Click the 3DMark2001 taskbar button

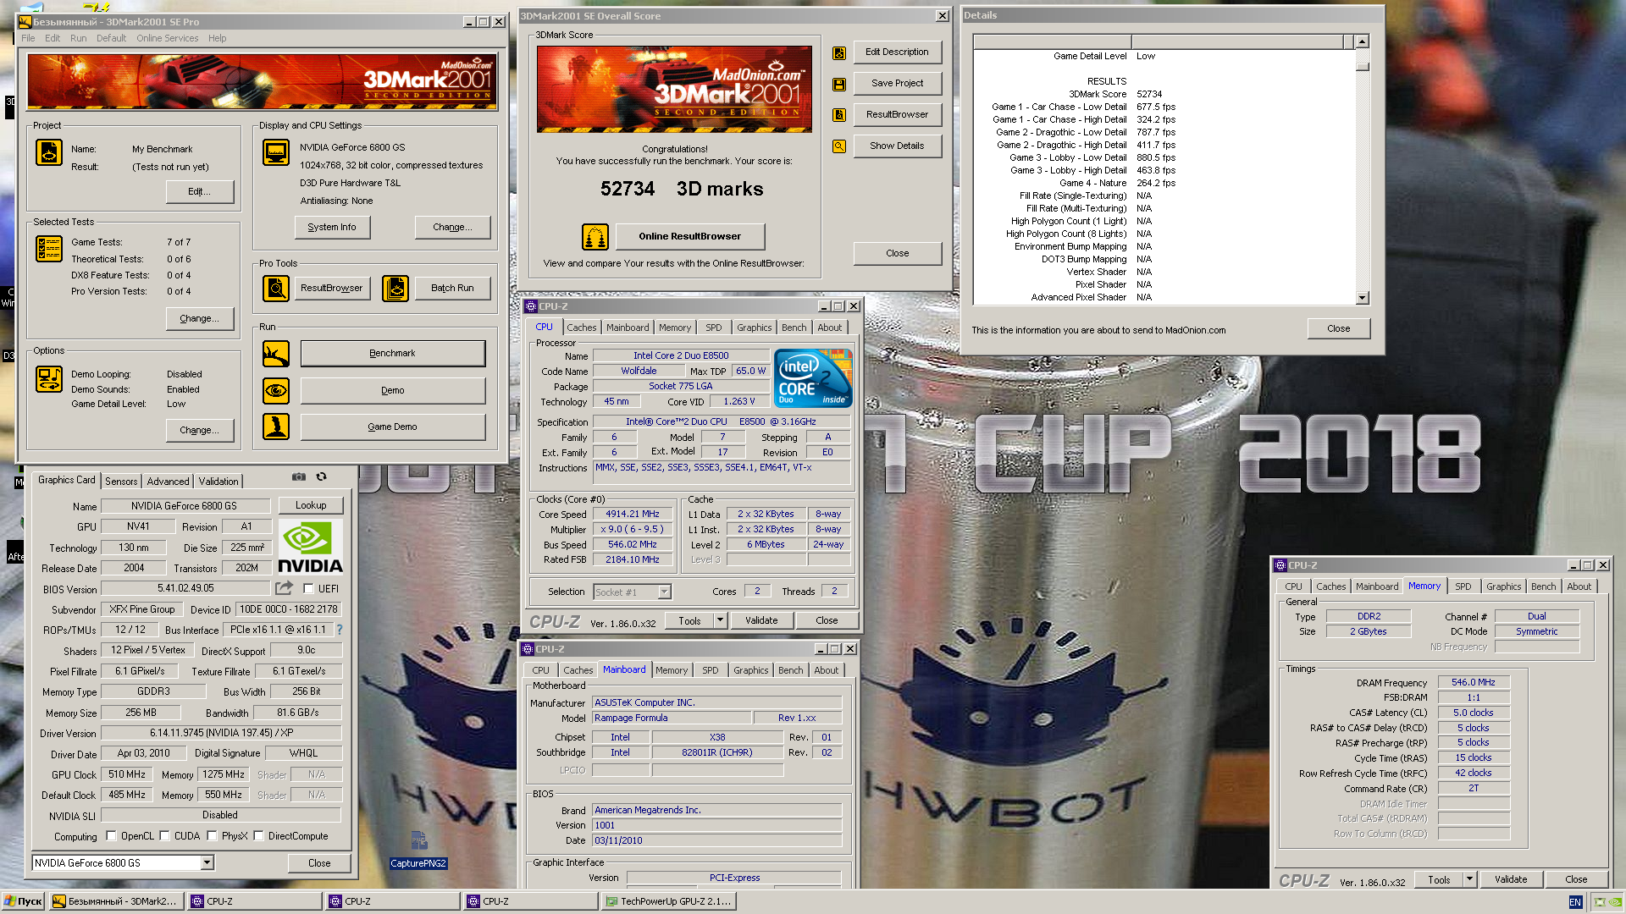click(x=115, y=901)
